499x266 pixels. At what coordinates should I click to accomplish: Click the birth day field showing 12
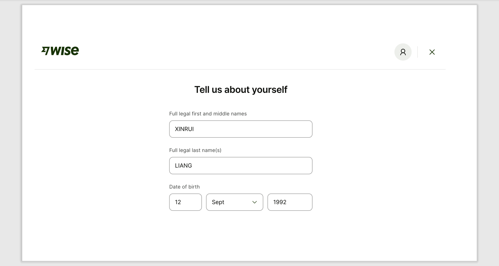[185, 202]
